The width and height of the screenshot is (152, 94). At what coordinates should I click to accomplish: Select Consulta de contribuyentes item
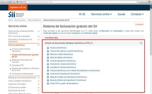point(23,74)
